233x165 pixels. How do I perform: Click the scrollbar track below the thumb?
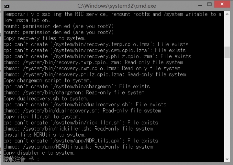227,107
